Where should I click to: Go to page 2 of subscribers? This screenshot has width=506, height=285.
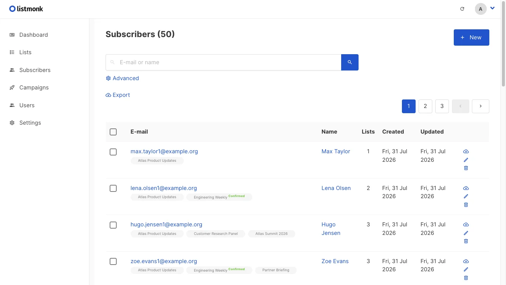[x=425, y=106]
